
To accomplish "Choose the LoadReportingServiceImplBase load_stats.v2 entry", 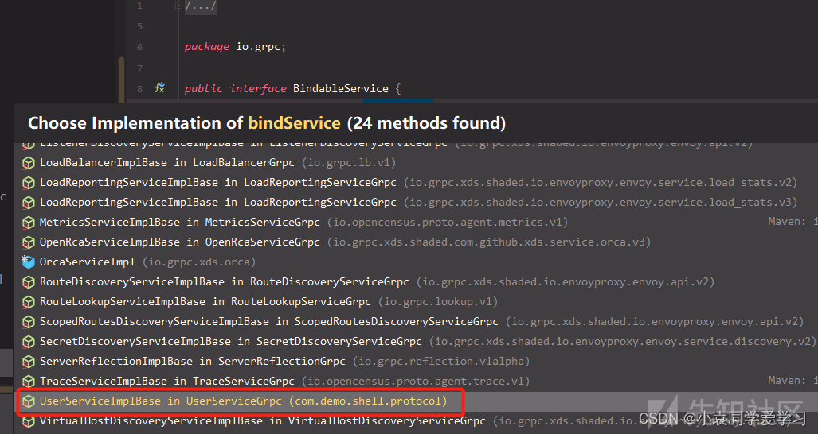I will pyautogui.click(x=417, y=183).
